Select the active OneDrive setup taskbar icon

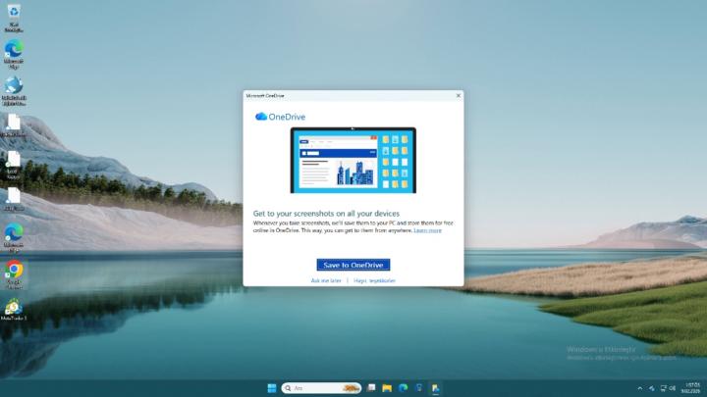pos(435,388)
